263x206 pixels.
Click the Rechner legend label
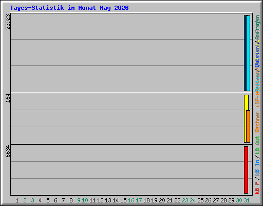tap(257, 122)
